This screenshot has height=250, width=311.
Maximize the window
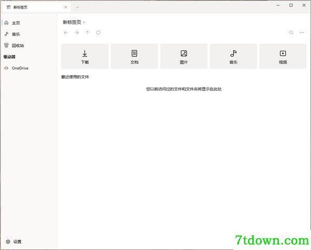pyautogui.click(x=291, y=5)
